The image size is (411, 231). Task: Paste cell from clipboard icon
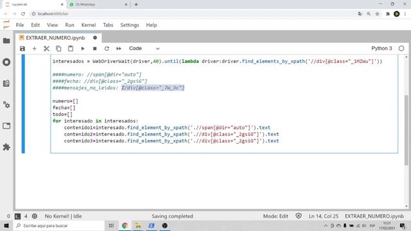pos(71,49)
